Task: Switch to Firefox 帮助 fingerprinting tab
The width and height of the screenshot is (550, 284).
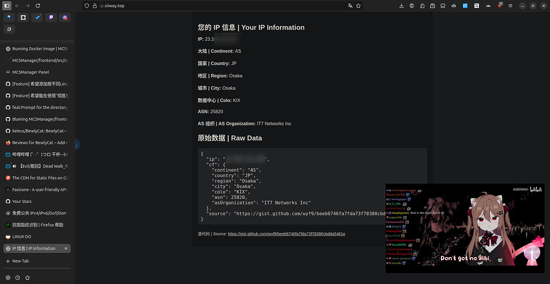Action: (x=37, y=225)
